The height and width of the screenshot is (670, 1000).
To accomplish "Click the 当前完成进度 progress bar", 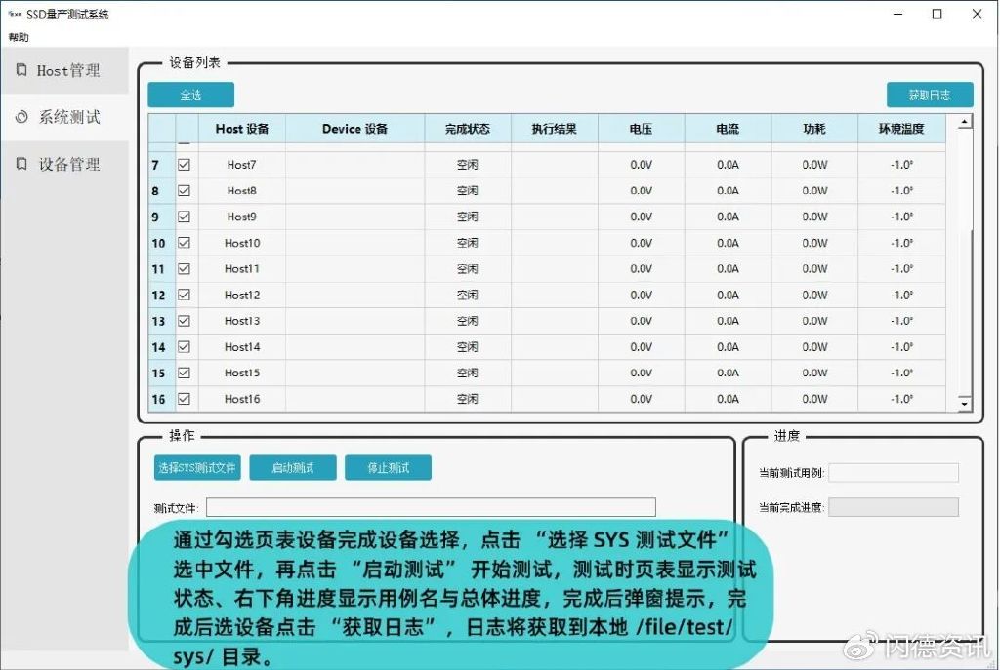I will [x=892, y=506].
